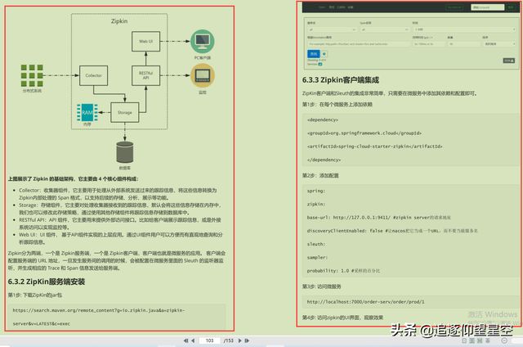This screenshot has height=347, width=523.
Task: Click the third navigation item in the Zipkin header
Action: pyautogui.click(x=341, y=7)
